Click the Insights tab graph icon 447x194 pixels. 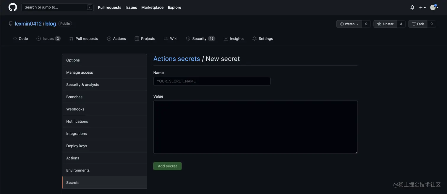coord(226,39)
